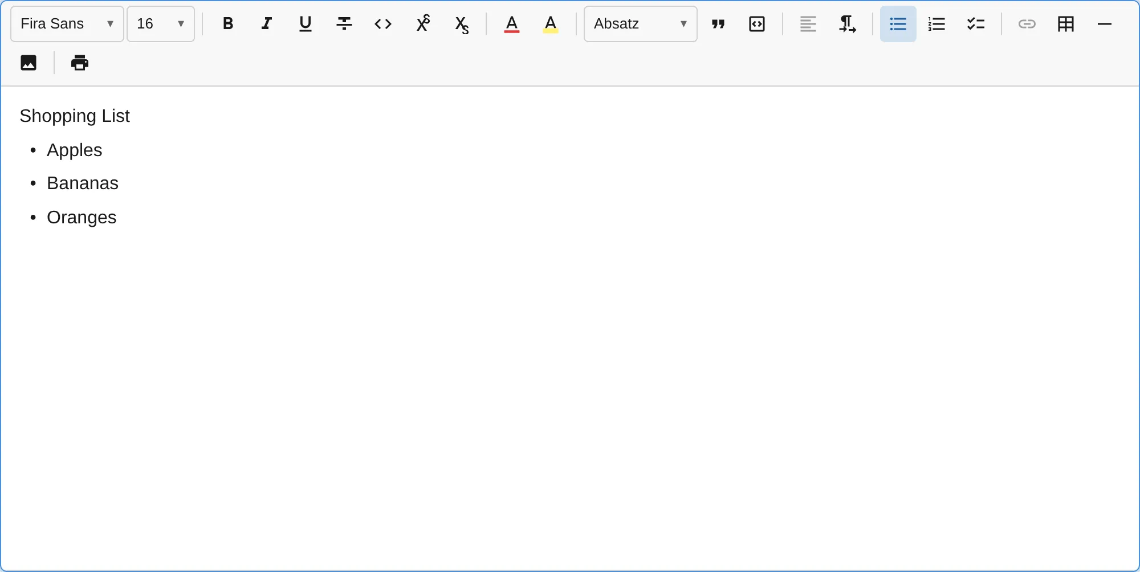Screen dimensions: 1140x572
Task: Disable the active bullet list
Action: click(897, 23)
